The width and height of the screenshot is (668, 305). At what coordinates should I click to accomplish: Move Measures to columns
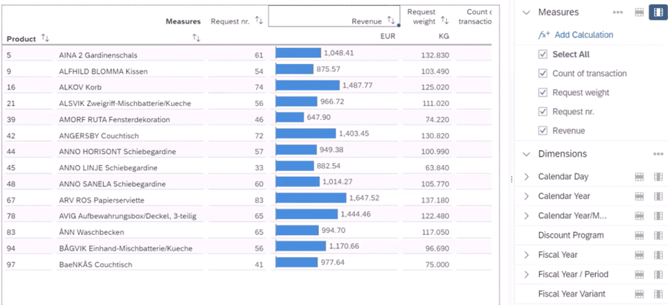[657, 13]
